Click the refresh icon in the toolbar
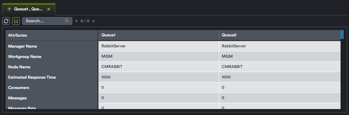The image size is (349, 115). (6, 21)
